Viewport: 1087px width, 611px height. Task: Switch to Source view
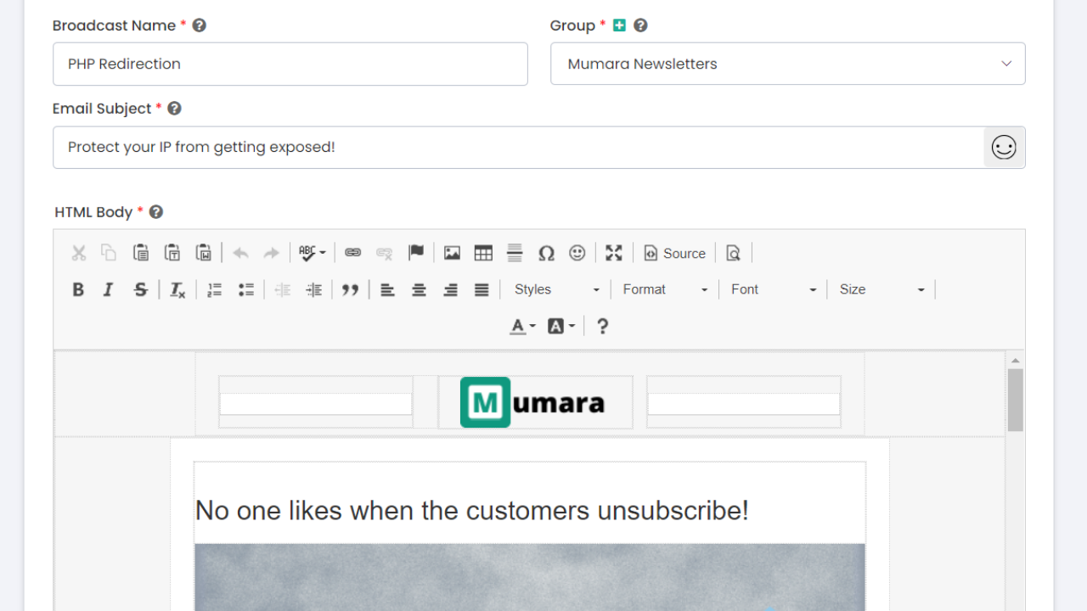tap(675, 253)
